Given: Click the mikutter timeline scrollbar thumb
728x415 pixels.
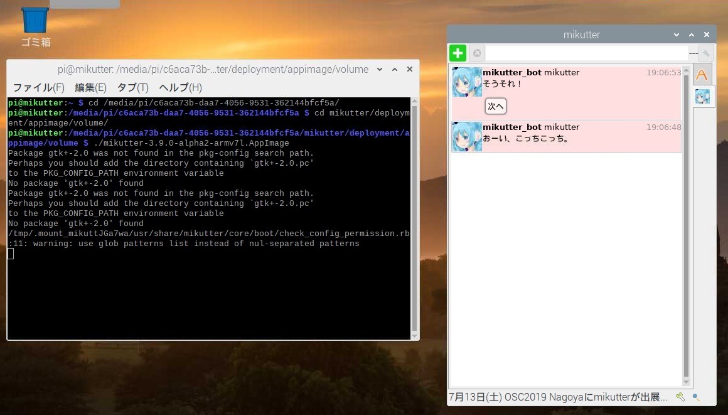Looking at the screenshot, I should click(686, 226).
